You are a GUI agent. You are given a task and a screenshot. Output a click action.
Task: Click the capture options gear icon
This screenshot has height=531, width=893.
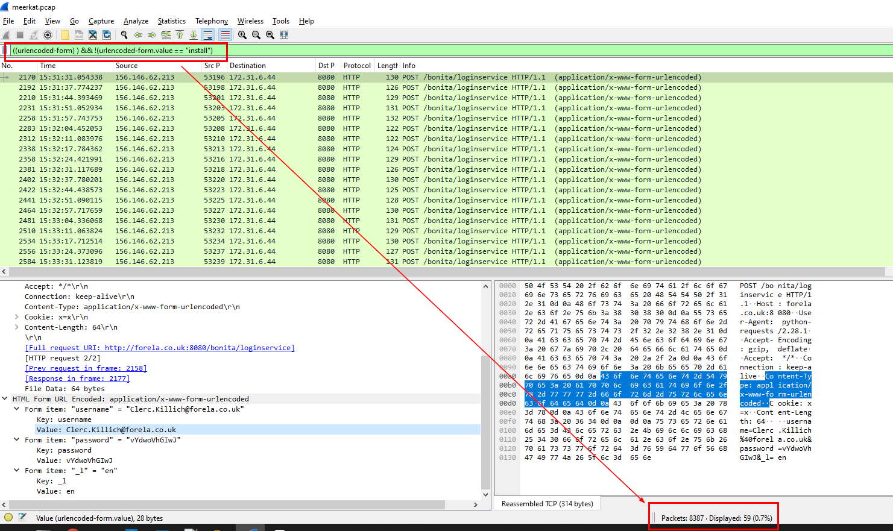[48, 35]
